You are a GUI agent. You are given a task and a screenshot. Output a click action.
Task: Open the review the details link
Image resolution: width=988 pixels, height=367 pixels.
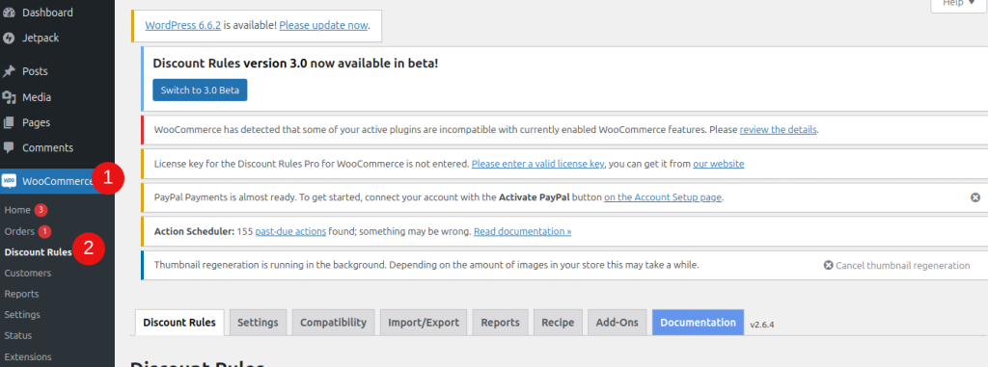pos(779,130)
